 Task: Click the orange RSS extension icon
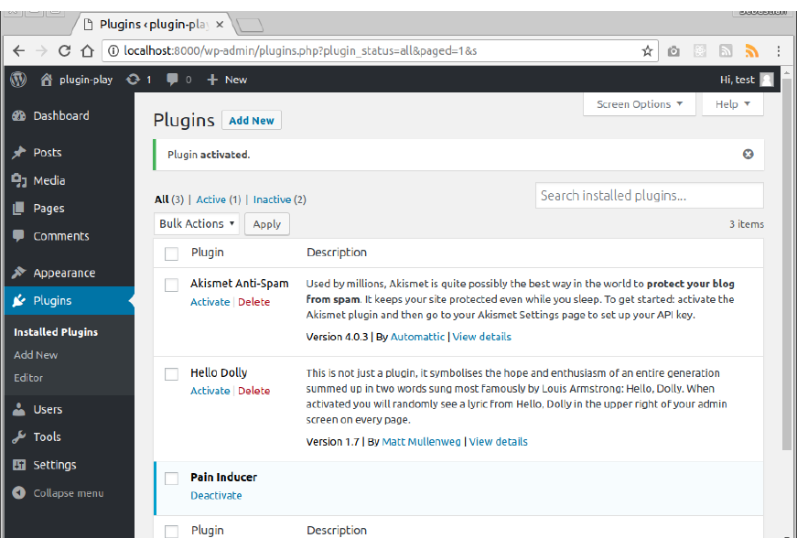pyautogui.click(x=752, y=51)
